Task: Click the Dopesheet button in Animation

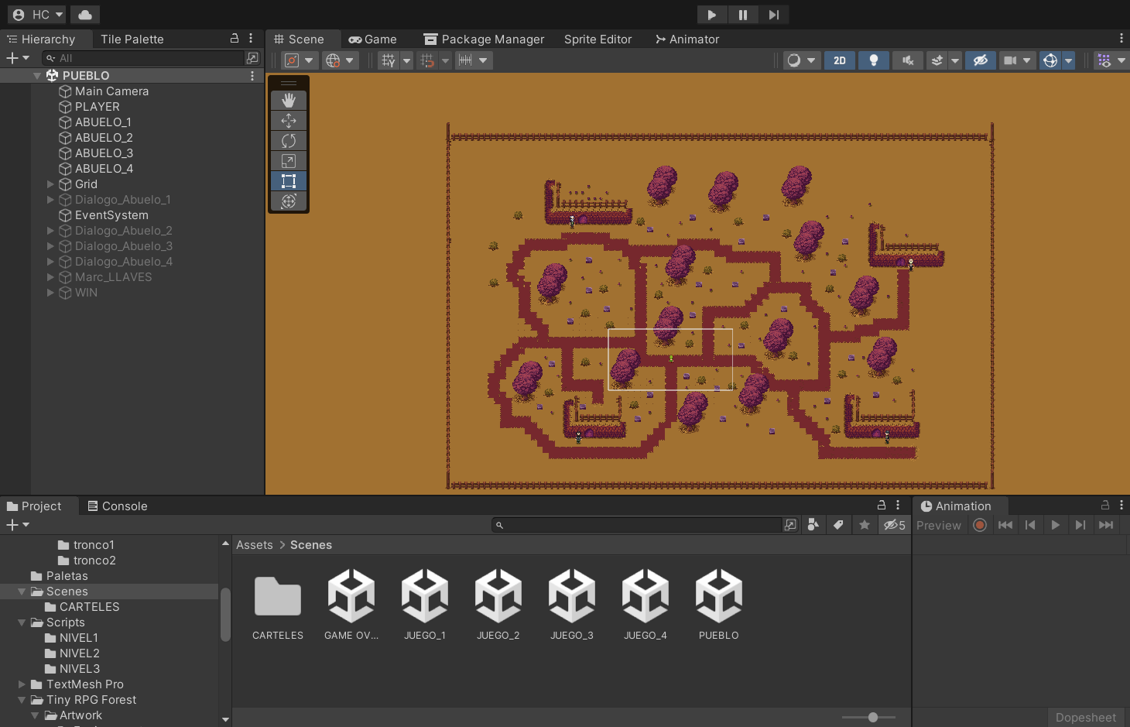Action: click(x=1085, y=718)
